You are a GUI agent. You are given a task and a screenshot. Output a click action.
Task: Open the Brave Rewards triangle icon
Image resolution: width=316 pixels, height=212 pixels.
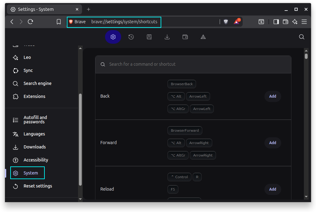237,22
